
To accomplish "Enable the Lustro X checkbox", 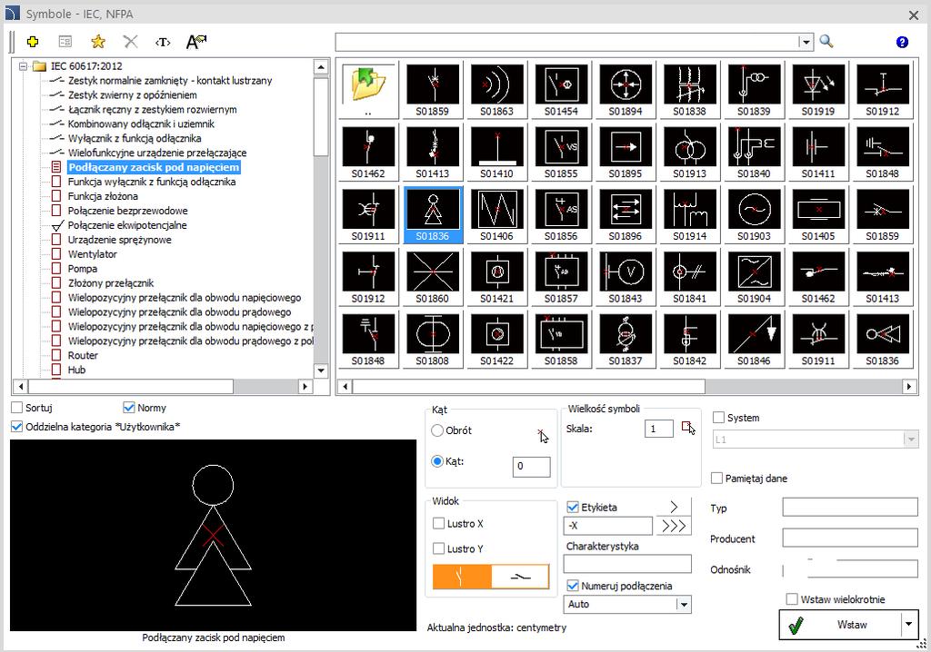I will (x=439, y=523).
